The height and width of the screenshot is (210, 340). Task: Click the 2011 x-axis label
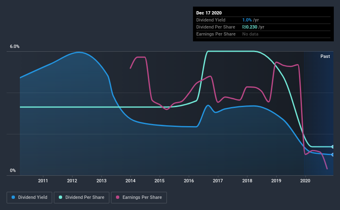pyautogui.click(x=43, y=181)
